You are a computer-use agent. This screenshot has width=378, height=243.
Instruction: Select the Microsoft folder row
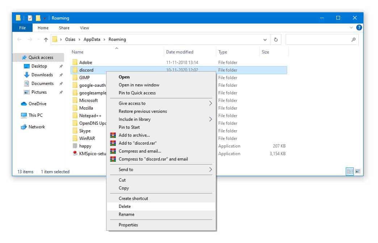[88, 101]
